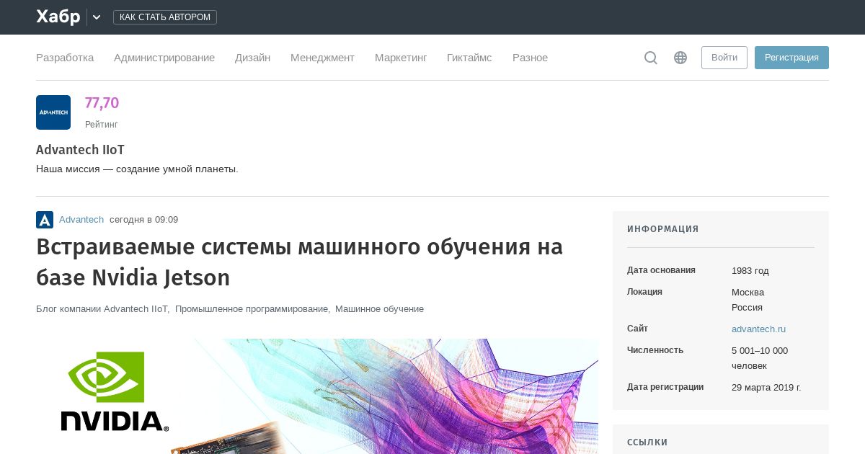Image resolution: width=865 pixels, height=454 pixels.
Task: Open the Машинное обучение hub link
Action: click(379, 309)
